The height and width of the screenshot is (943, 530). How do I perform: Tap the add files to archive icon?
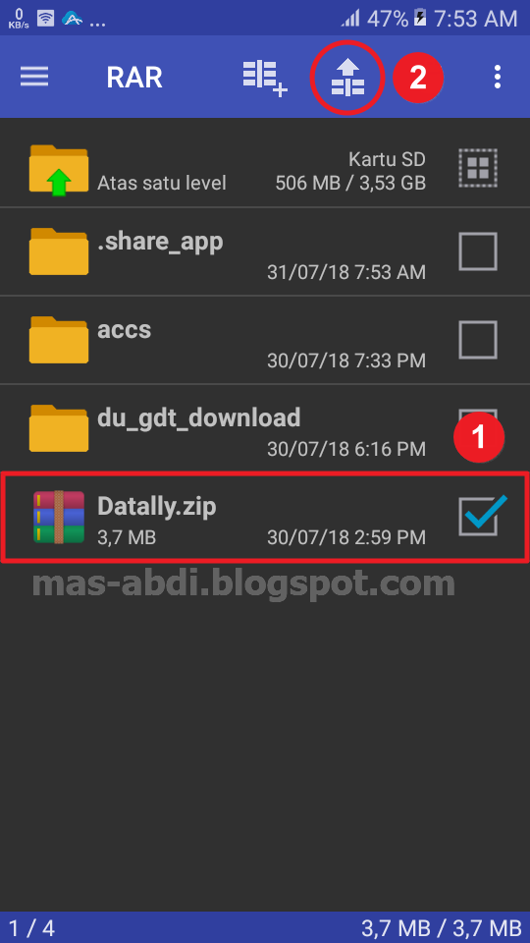pos(265,79)
